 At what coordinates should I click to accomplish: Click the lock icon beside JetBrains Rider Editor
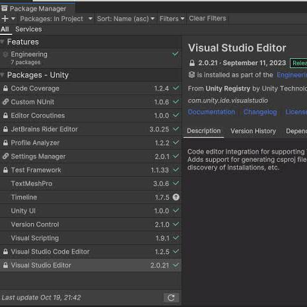pyautogui.click(x=5, y=129)
